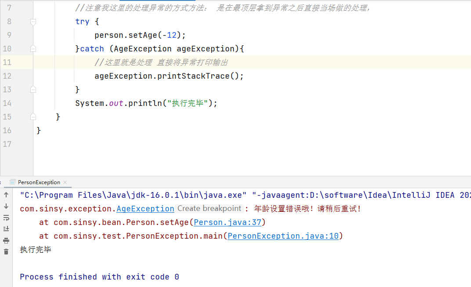
Task: Collapse the catch block fold marker at line 10
Action: coord(33,49)
